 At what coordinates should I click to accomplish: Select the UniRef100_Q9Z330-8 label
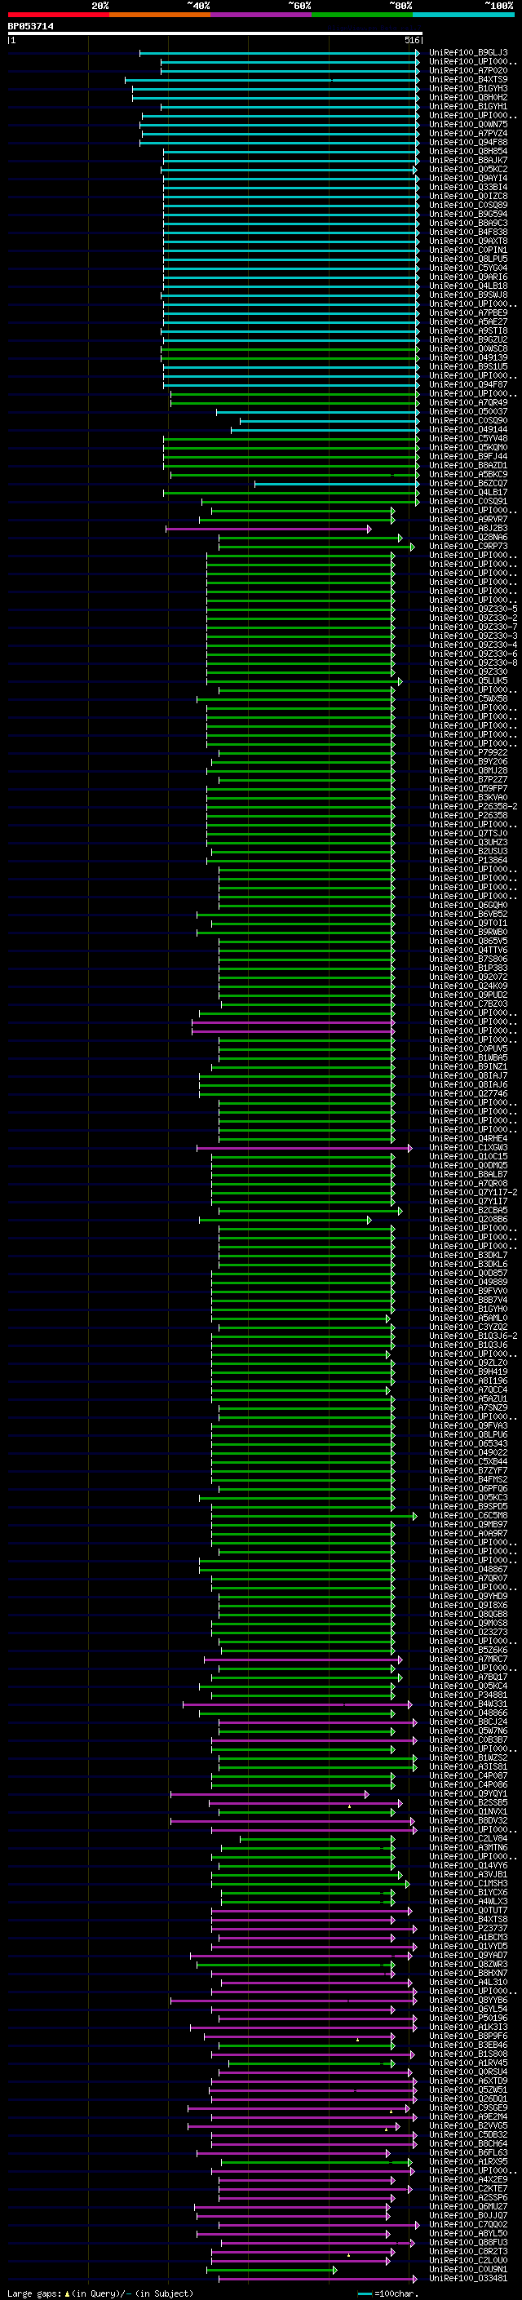pyautogui.click(x=472, y=663)
